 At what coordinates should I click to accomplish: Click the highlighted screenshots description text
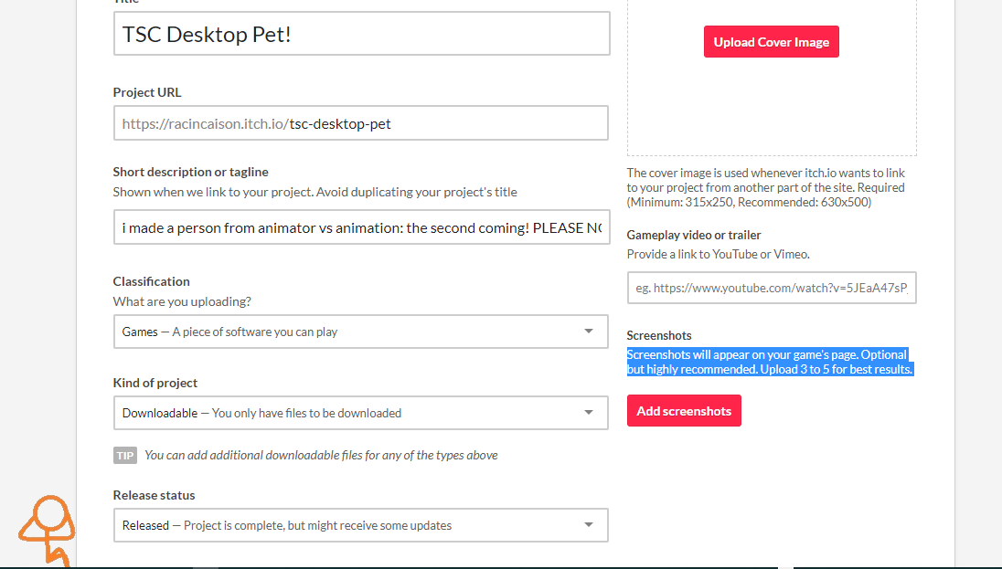770,362
